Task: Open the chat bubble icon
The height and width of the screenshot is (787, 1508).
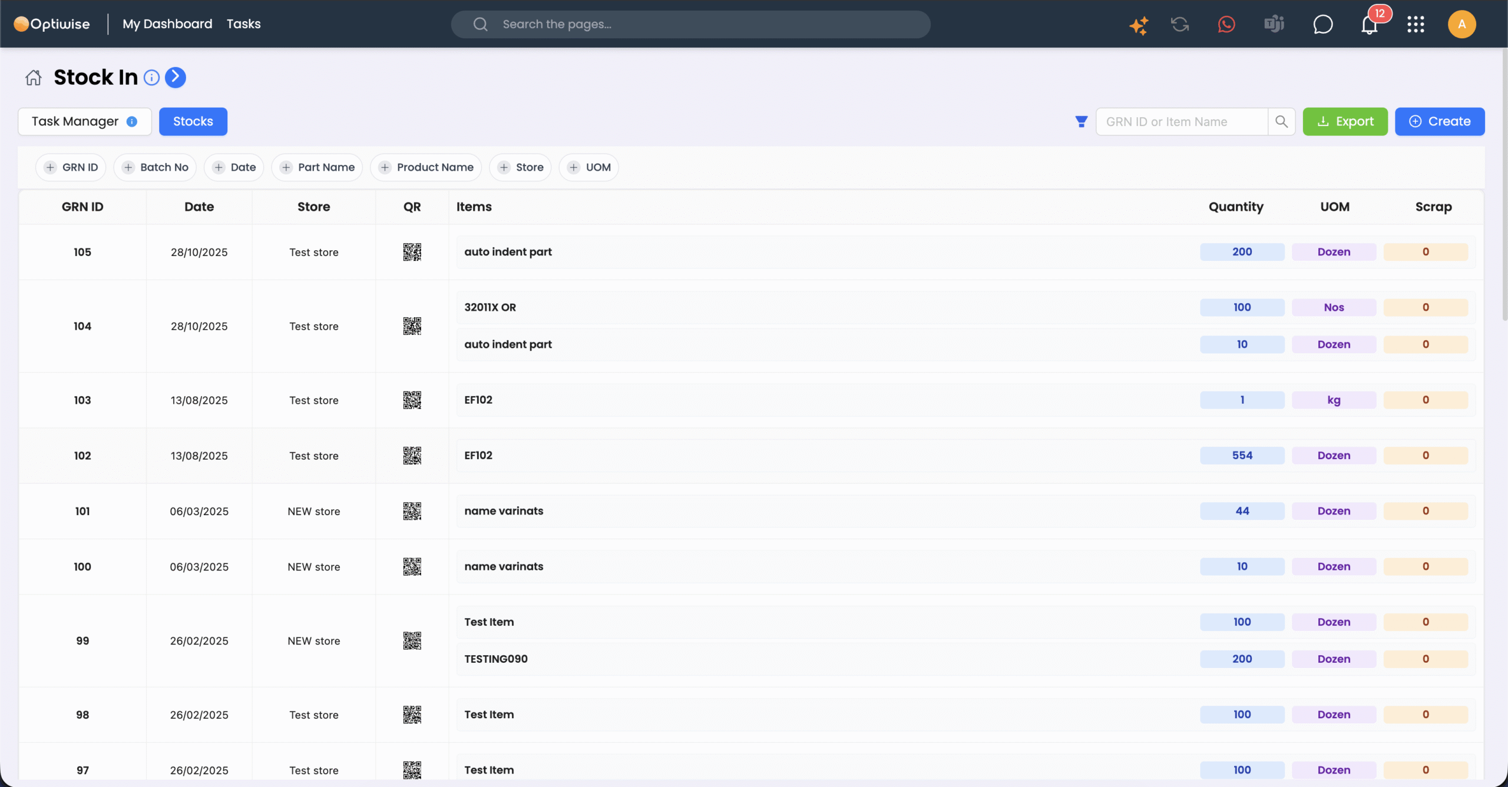Action: pos(1322,25)
